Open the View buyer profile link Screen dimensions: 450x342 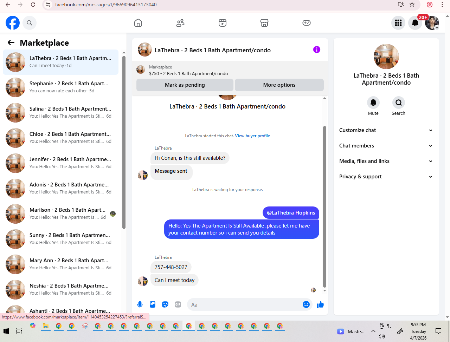pyautogui.click(x=252, y=136)
